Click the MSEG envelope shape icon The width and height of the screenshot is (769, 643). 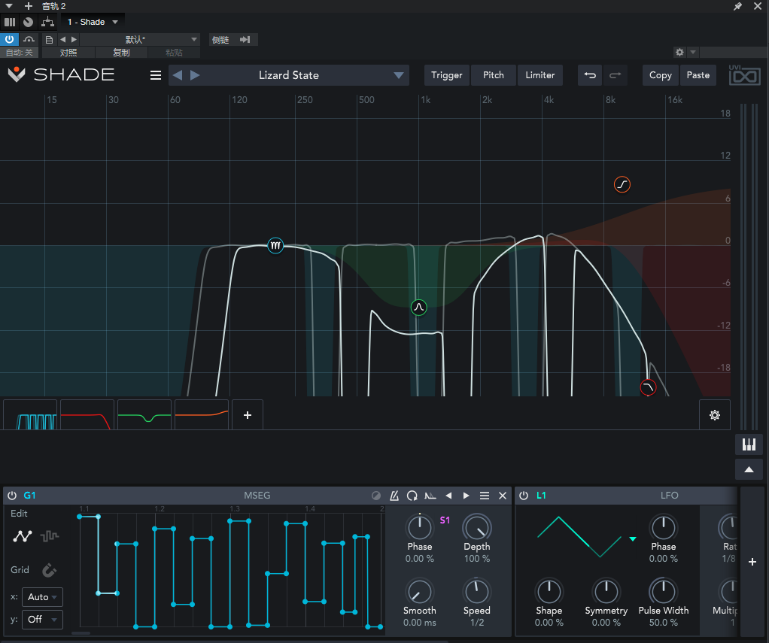(430, 496)
